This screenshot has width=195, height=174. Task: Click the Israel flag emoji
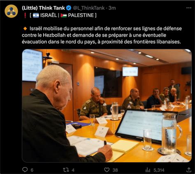click(x=36, y=15)
